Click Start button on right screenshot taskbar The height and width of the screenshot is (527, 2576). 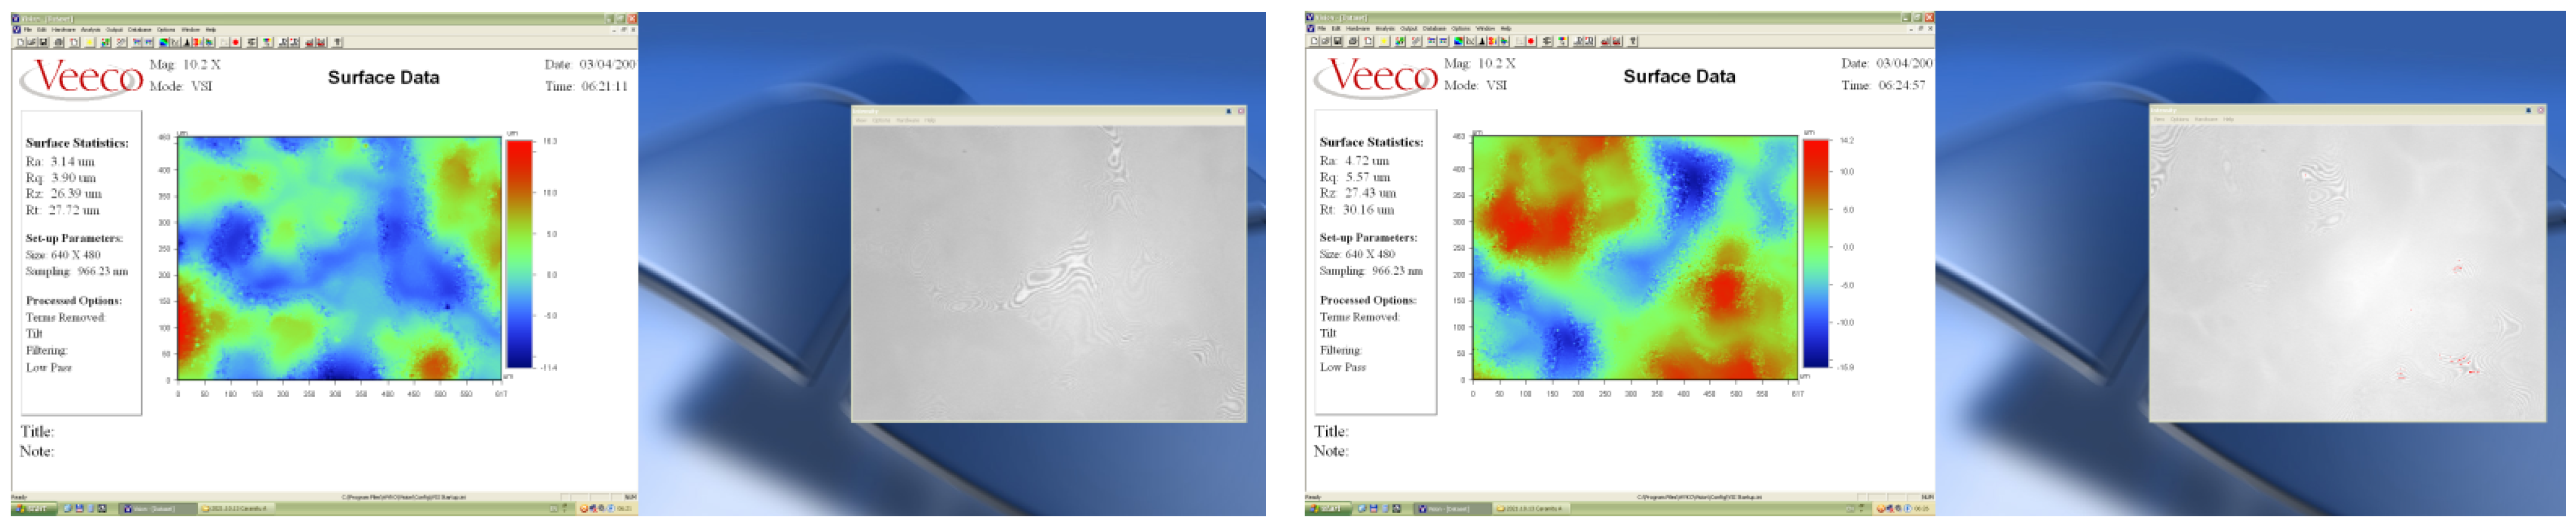pos(1328,509)
